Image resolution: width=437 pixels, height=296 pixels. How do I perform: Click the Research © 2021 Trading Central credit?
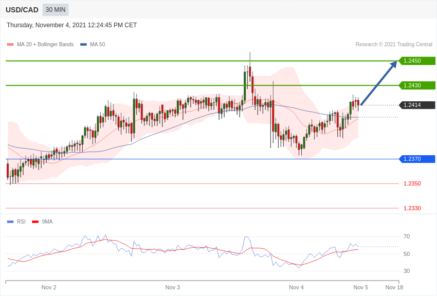[x=394, y=44]
